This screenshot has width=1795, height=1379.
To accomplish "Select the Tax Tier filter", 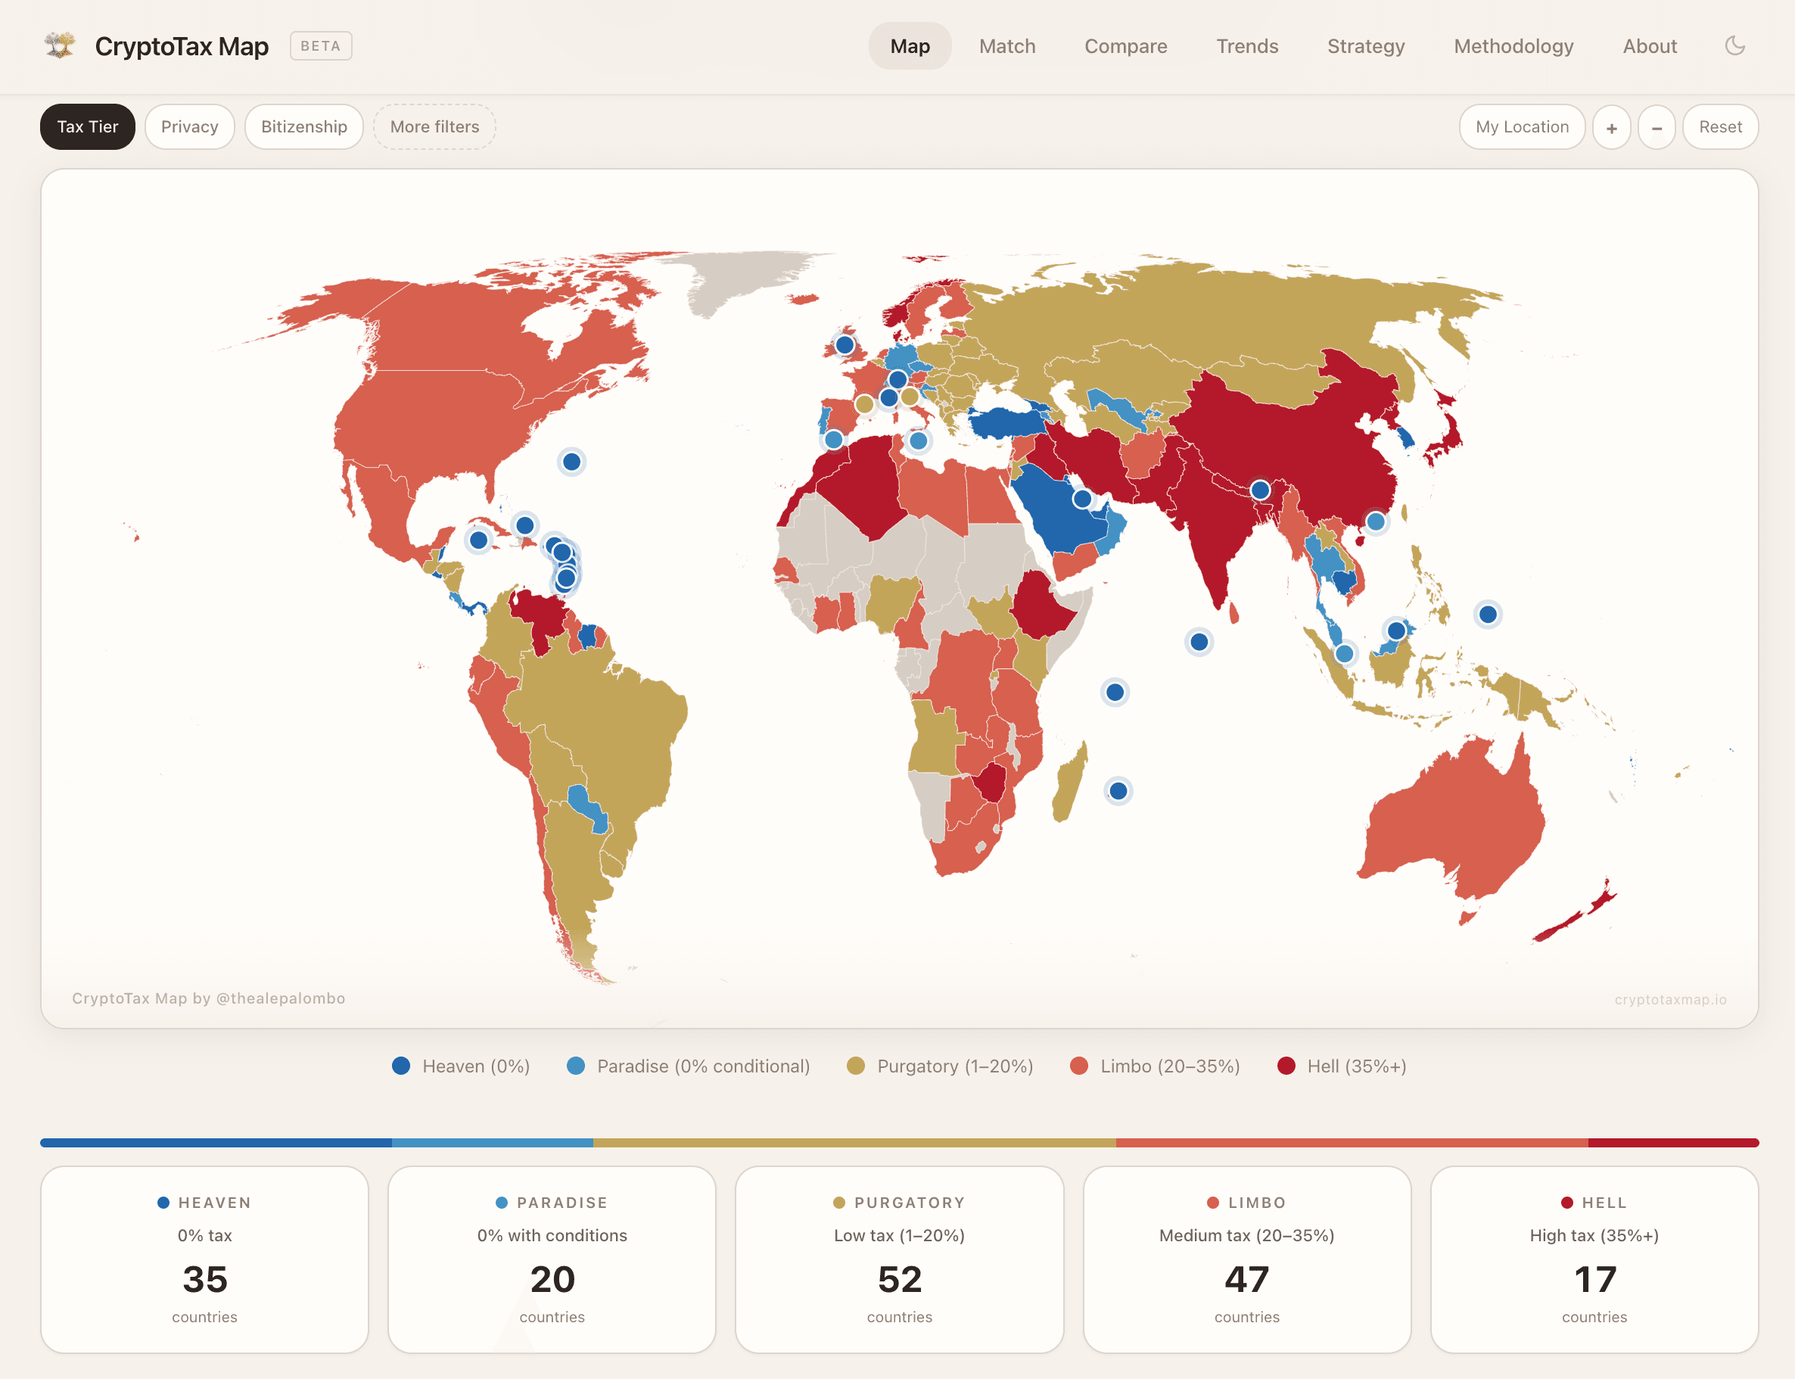I will (87, 127).
